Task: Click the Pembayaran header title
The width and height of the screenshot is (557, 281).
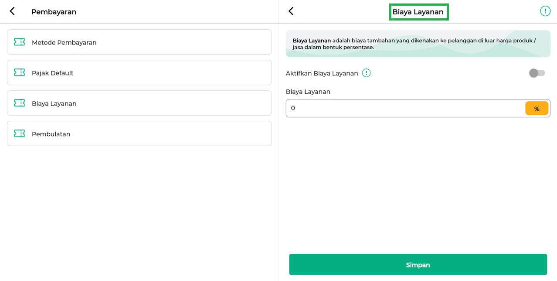Action: tap(54, 12)
